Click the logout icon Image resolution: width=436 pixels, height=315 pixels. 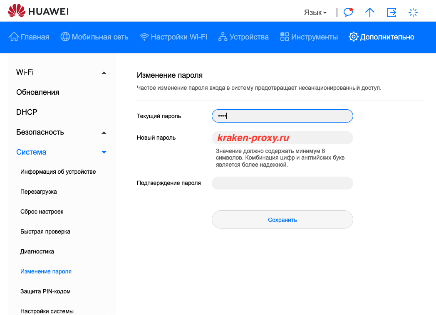pyautogui.click(x=391, y=12)
